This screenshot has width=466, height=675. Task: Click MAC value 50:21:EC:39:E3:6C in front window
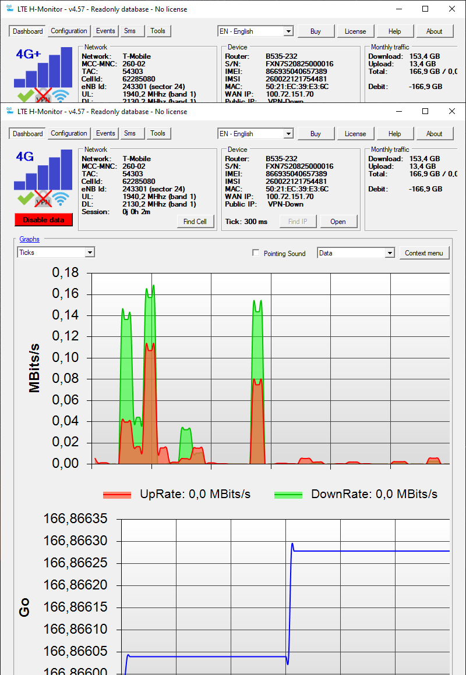298,189
